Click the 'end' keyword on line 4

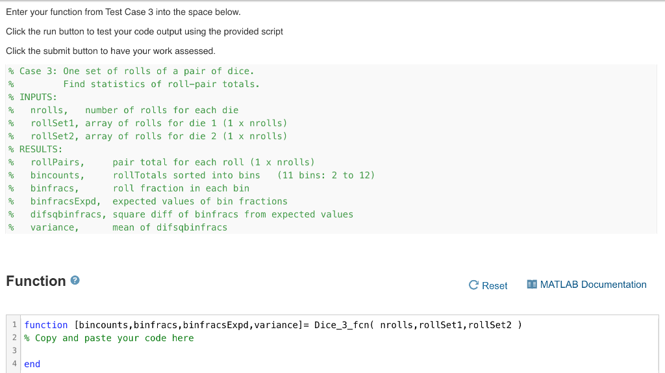pos(32,364)
